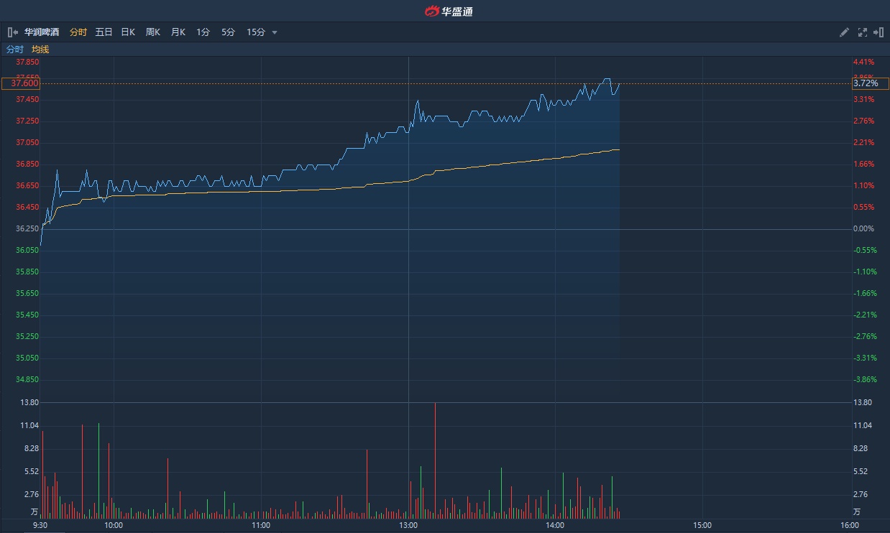Image resolution: width=890 pixels, height=533 pixels.
Task: Toggle the blue 分时 price line legend
Action: point(15,50)
